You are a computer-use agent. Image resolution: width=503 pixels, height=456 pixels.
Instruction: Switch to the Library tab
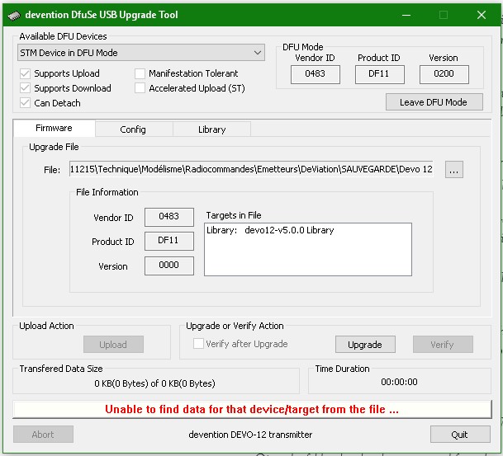211,129
